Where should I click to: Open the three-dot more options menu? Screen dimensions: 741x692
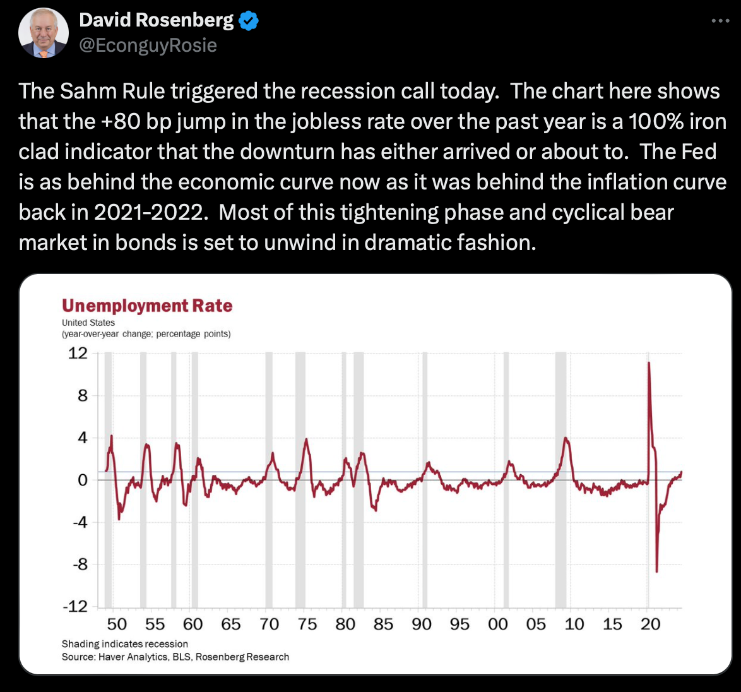720,21
